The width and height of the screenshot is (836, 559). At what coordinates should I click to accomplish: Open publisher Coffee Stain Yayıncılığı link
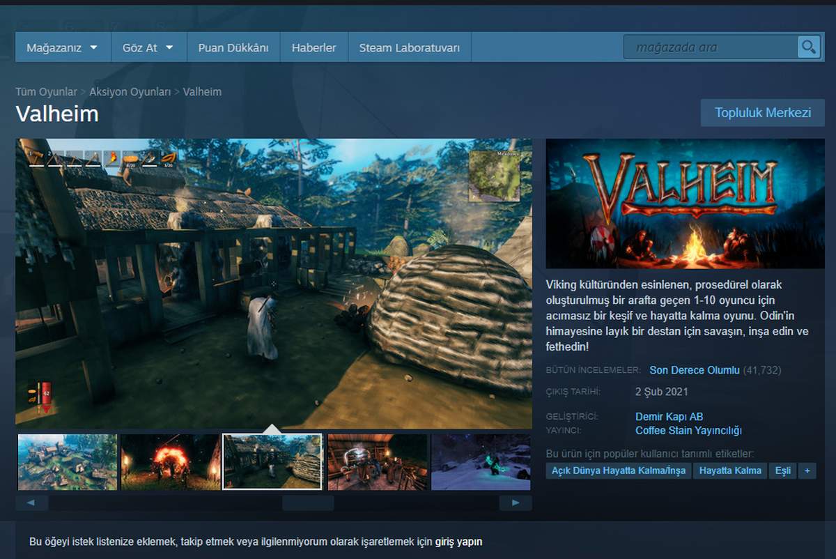click(x=688, y=430)
